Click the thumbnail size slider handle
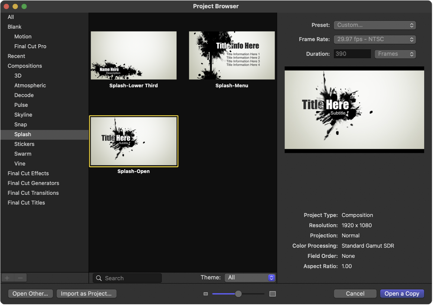 (x=238, y=293)
